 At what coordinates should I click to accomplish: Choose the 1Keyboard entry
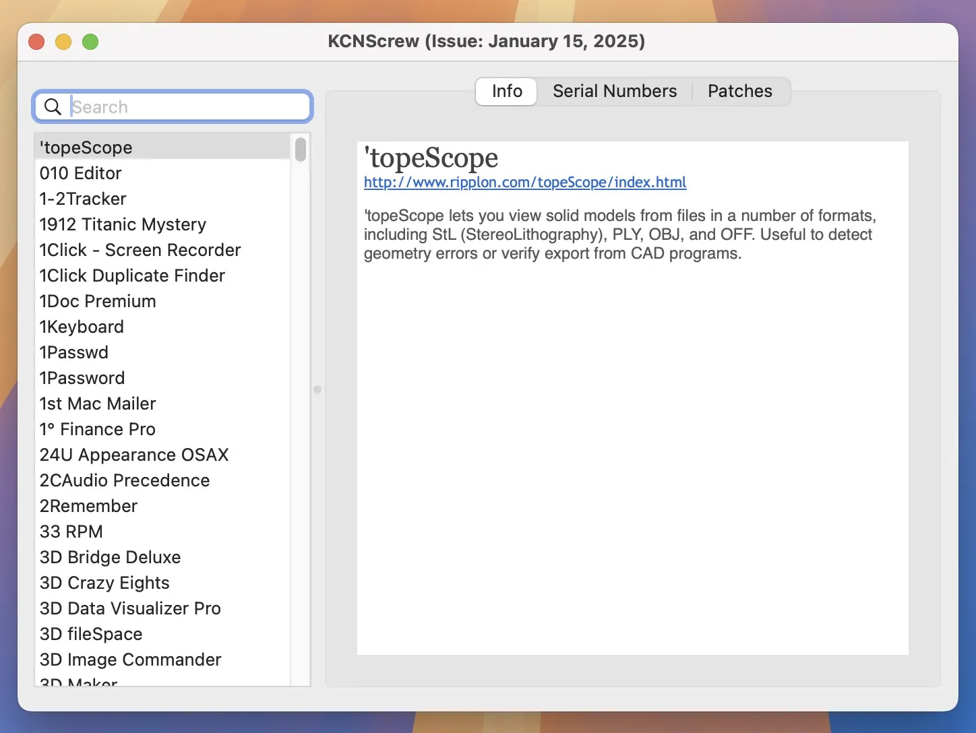pyautogui.click(x=162, y=326)
